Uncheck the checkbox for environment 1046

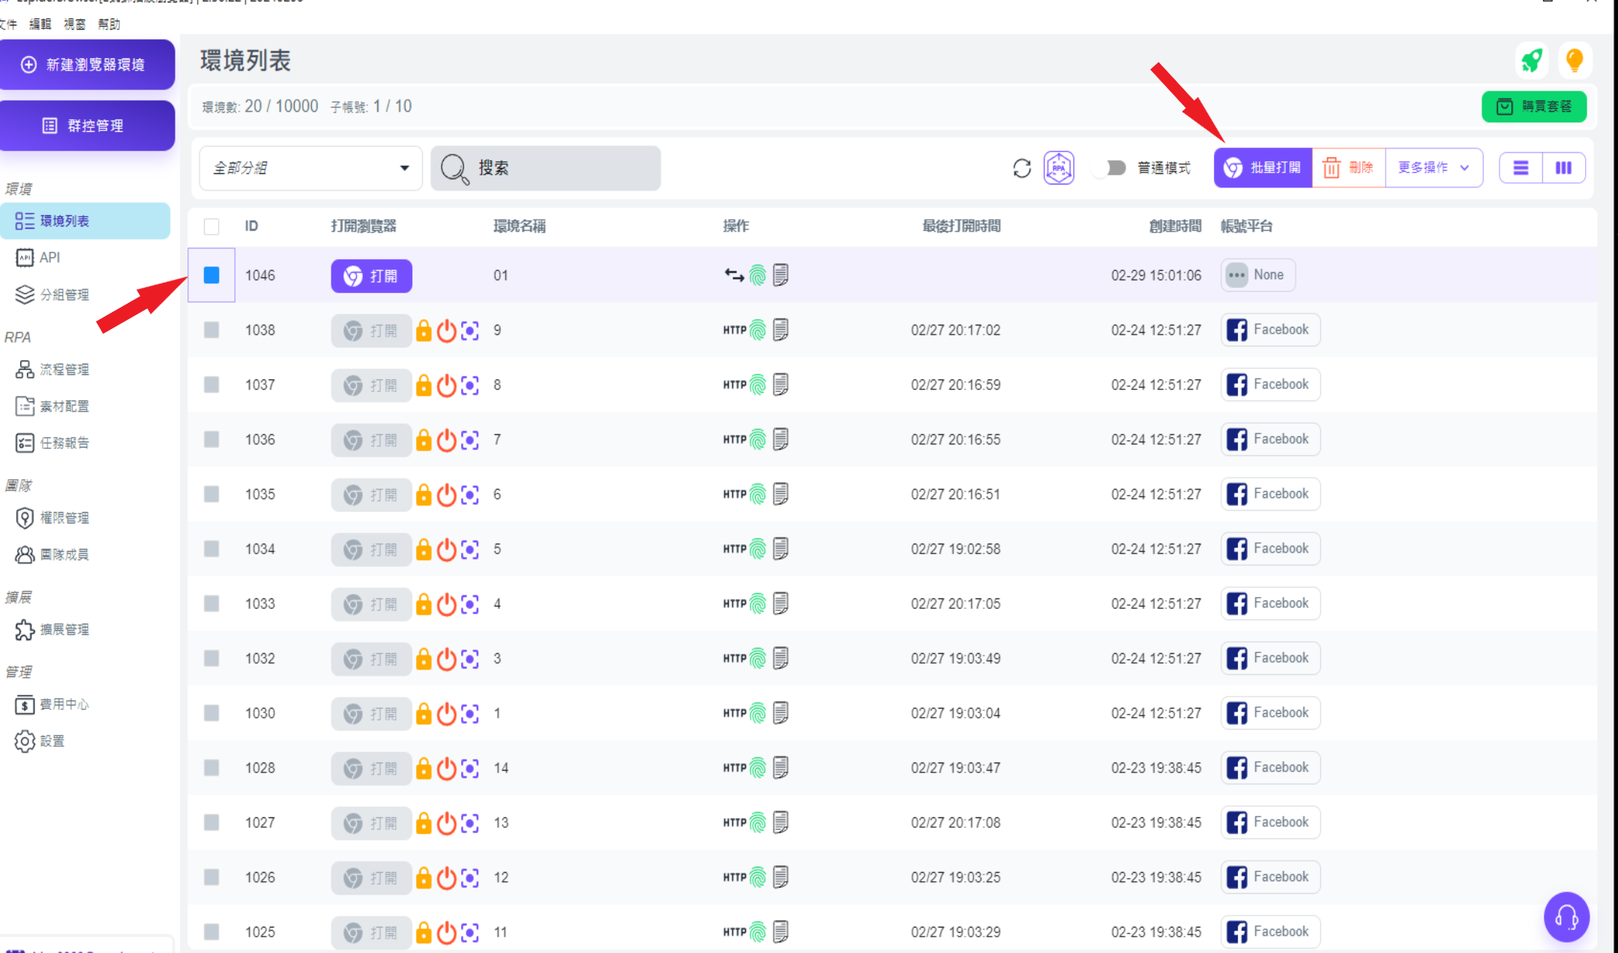211,275
